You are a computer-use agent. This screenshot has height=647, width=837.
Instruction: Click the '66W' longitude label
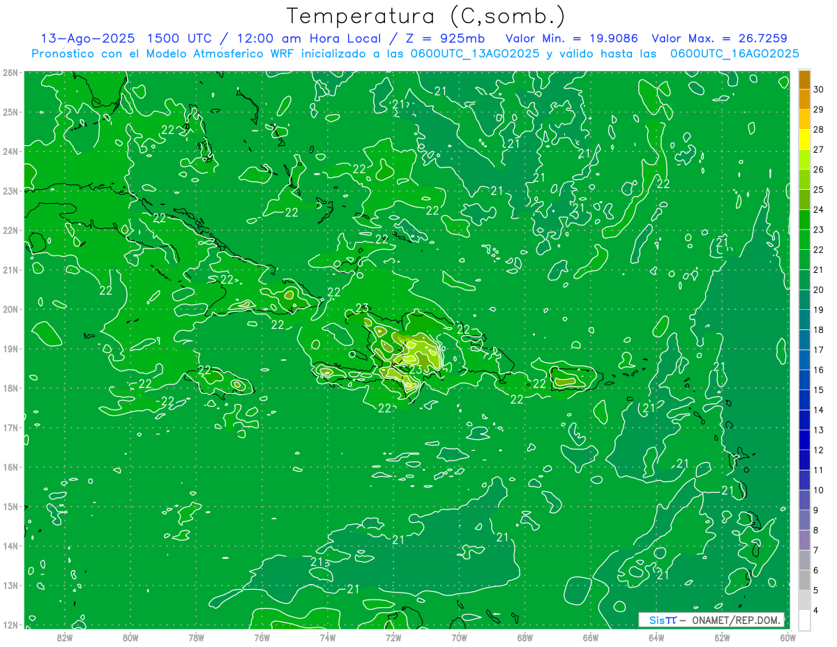point(591,637)
